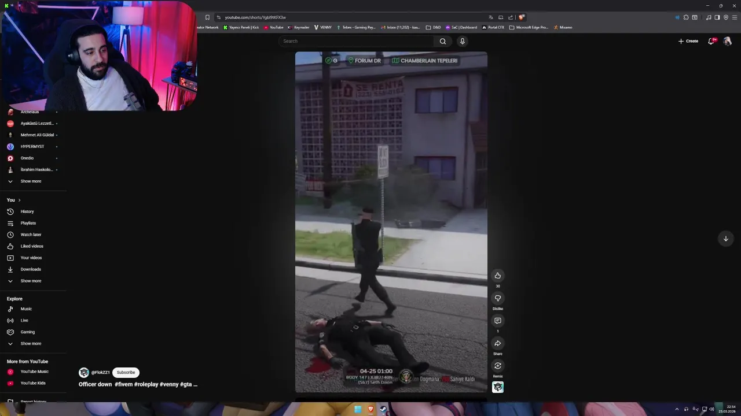Image resolution: width=741 pixels, height=416 pixels.
Task: Open Your videos
Action: [x=31, y=258]
